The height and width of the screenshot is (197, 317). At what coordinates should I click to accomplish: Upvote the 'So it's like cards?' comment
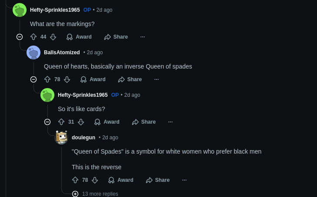[x=61, y=122]
